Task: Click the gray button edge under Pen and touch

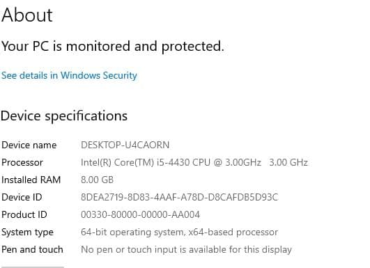Action: [x=32, y=267]
